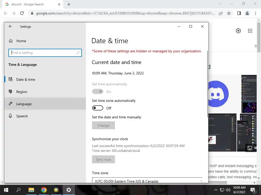Image resolution: width=261 pixels, height=195 pixels.
Task: Click the share page icon in address bar
Action: (x=221, y=13)
